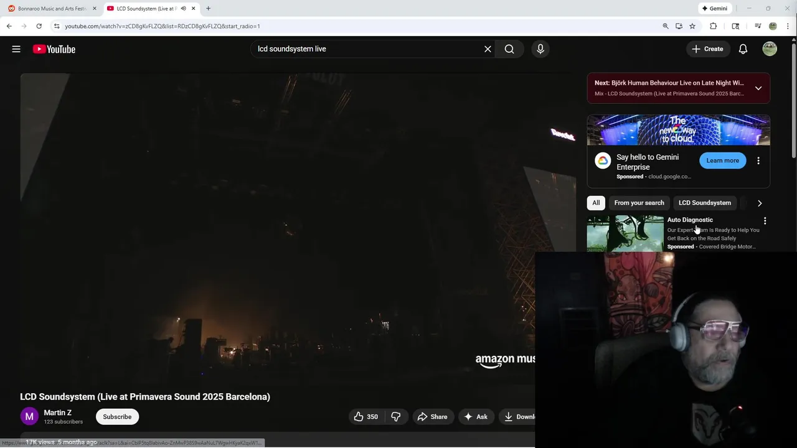Install the app via the address bar icon
The image size is (797, 448).
coord(679,26)
